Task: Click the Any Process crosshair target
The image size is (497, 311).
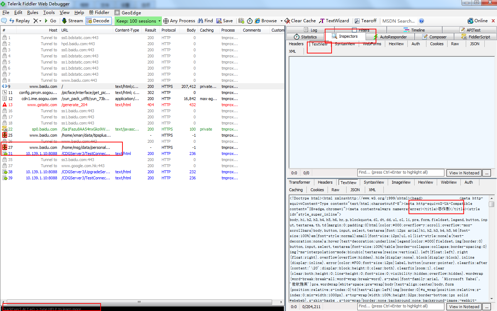Action: pyautogui.click(x=179, y=21)
